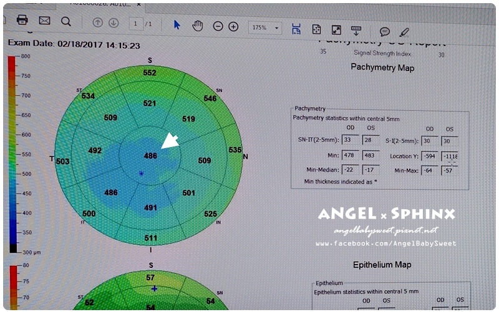This screenshot has height=312, width=499.
Task: Click 'Min thickness indicated as *' note
Action: coord(340,182)
